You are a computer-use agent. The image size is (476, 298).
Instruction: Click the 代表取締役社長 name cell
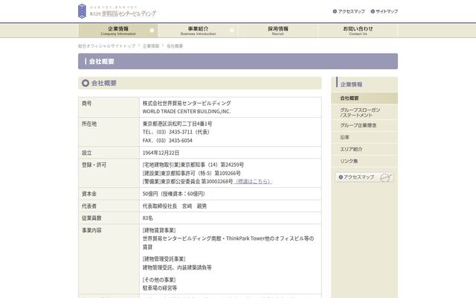point(175,206)
